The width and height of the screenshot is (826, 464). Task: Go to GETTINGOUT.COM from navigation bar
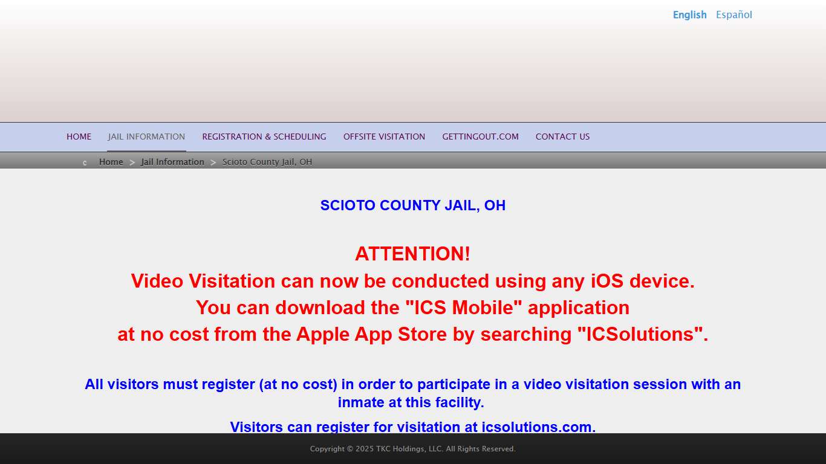point(481,137)
